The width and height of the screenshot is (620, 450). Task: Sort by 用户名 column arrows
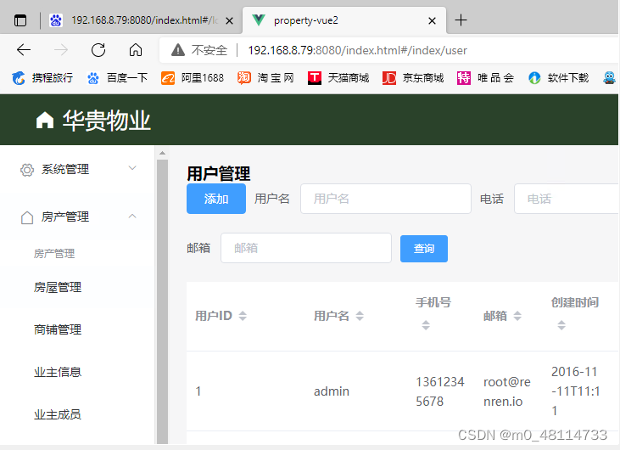pos(360,316)
